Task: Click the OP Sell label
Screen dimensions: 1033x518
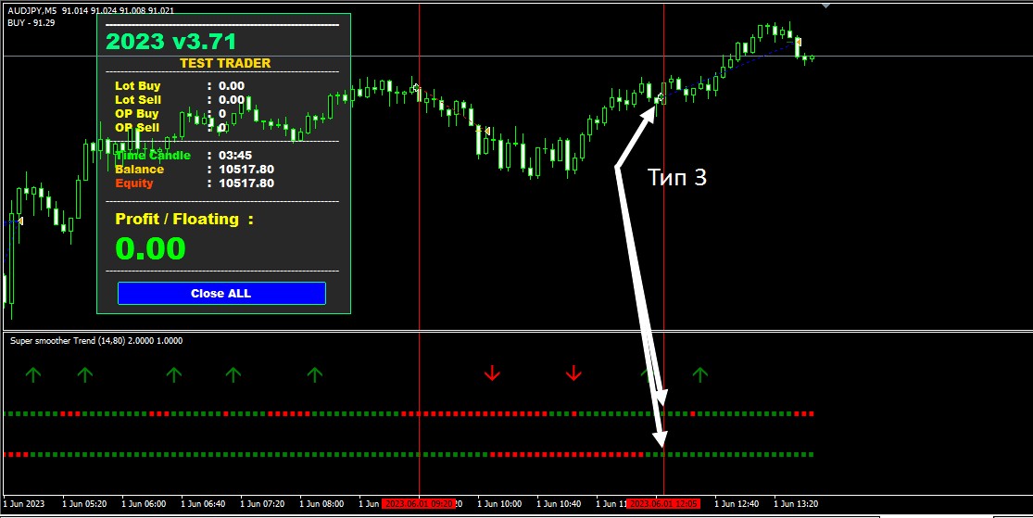Action: pyautogui.click(x=137, y=127)
